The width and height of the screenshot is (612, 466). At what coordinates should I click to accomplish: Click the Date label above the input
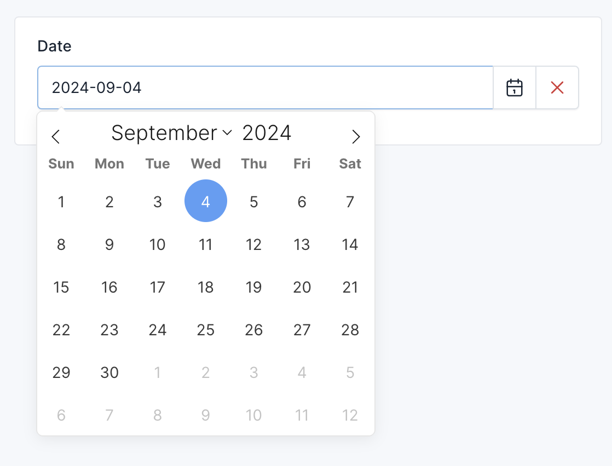pyautogui.click(x=54, y=46)
